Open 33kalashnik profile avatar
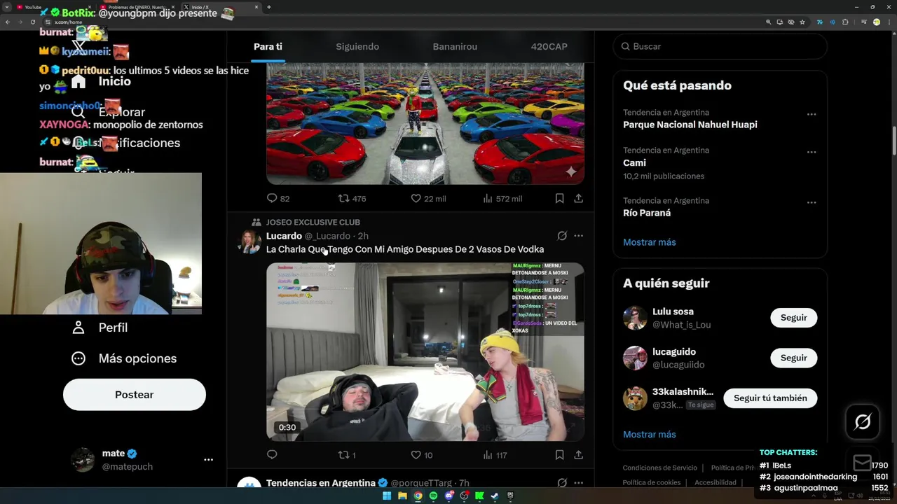 [635, 398]
